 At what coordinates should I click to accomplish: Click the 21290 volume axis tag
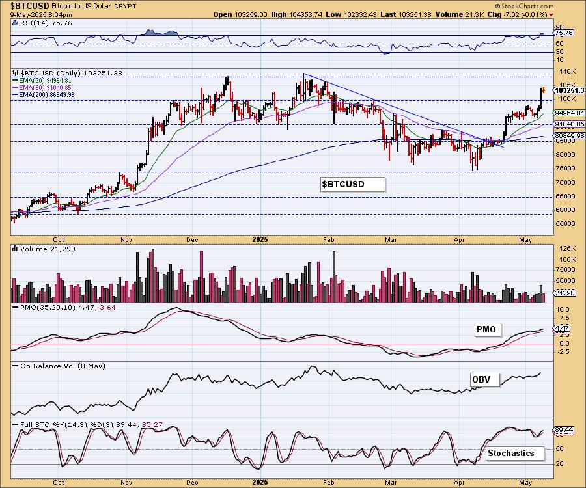click(x=565, y=293)
